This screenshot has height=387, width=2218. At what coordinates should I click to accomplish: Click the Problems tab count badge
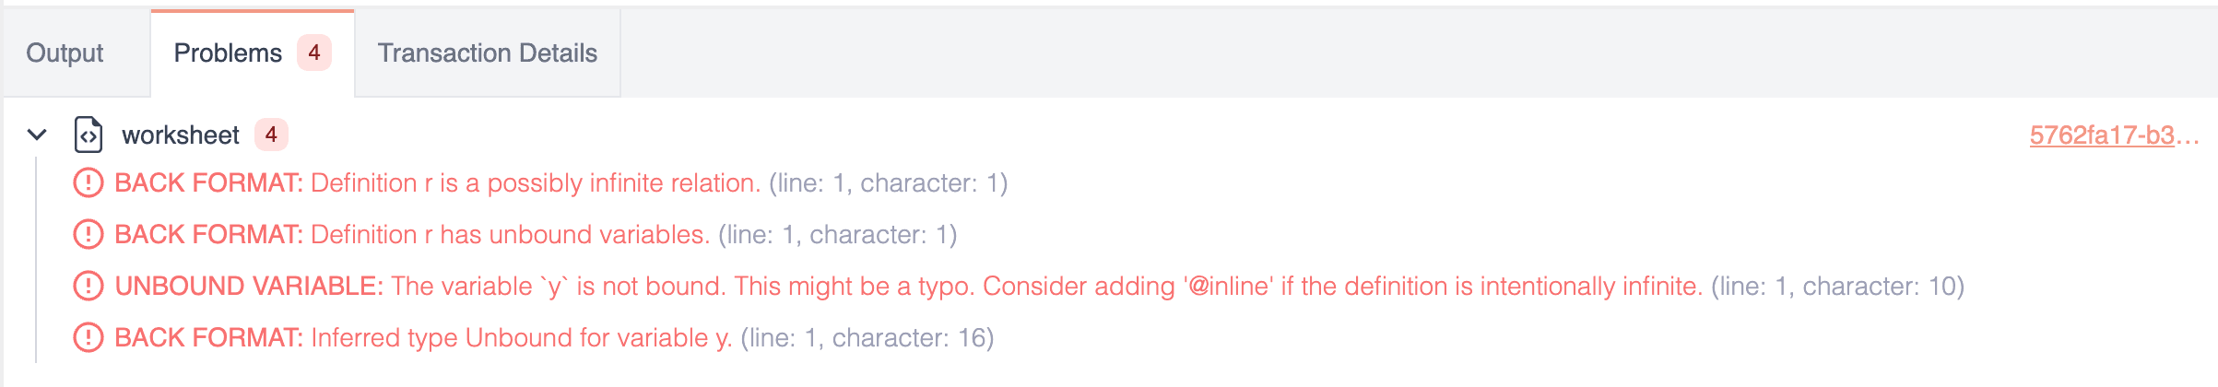pyautogui.click(x=314, y=53)
